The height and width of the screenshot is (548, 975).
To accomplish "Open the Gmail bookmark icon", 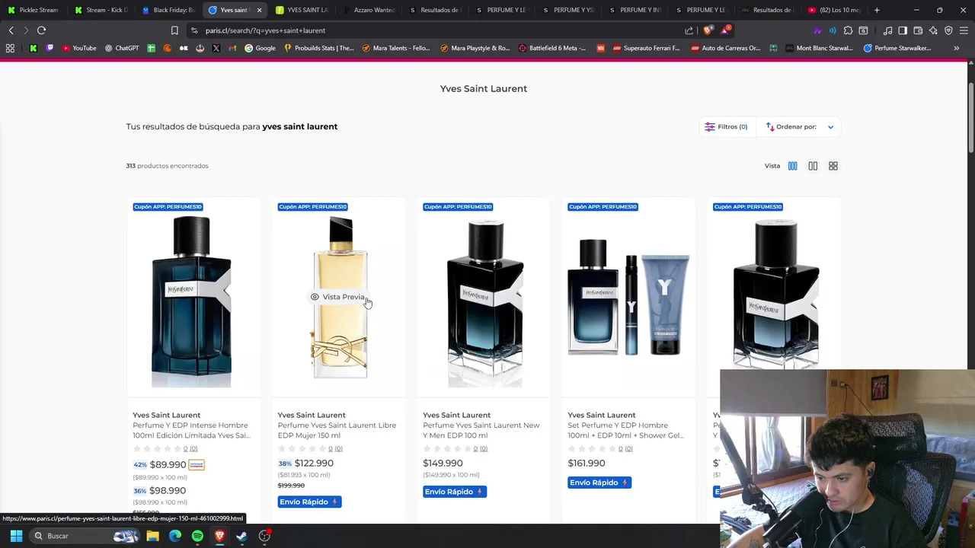I will pyautogui.click(x=232, y=48).
